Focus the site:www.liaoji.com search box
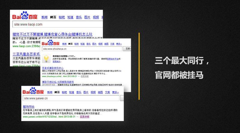Viewport: 240px width, 133px height. [58, 24]
